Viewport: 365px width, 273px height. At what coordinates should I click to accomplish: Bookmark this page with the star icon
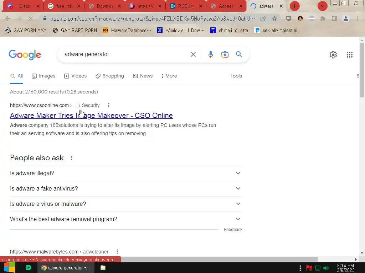(x=274, y=19)
